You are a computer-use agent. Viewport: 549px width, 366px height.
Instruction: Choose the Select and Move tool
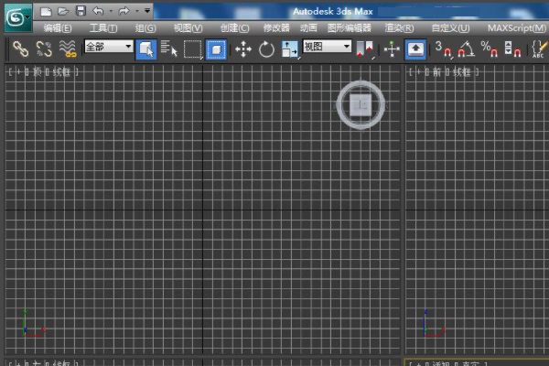(243, 48)
